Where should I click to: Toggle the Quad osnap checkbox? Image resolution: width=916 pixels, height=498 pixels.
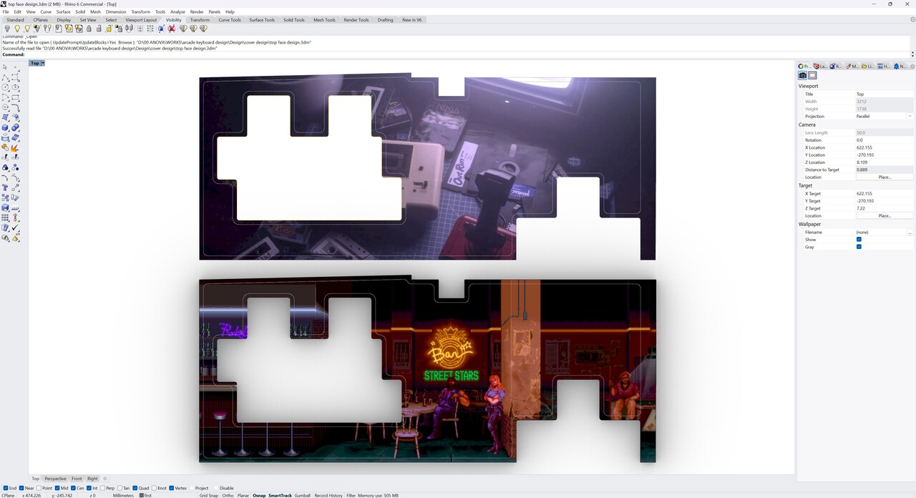135,488
